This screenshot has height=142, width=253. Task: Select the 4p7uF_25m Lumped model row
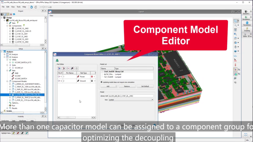pyautogui.click(x=127, y=74)
